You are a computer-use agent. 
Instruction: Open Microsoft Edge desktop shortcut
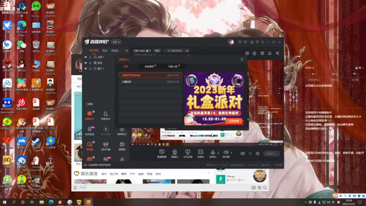click(22, 28)
